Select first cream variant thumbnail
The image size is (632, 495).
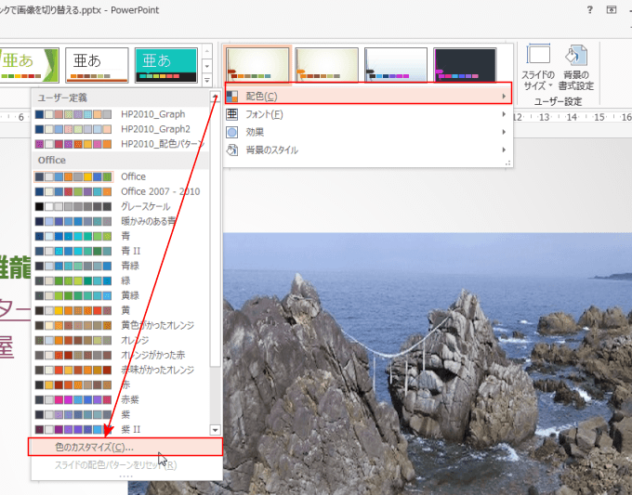point(257,65)
